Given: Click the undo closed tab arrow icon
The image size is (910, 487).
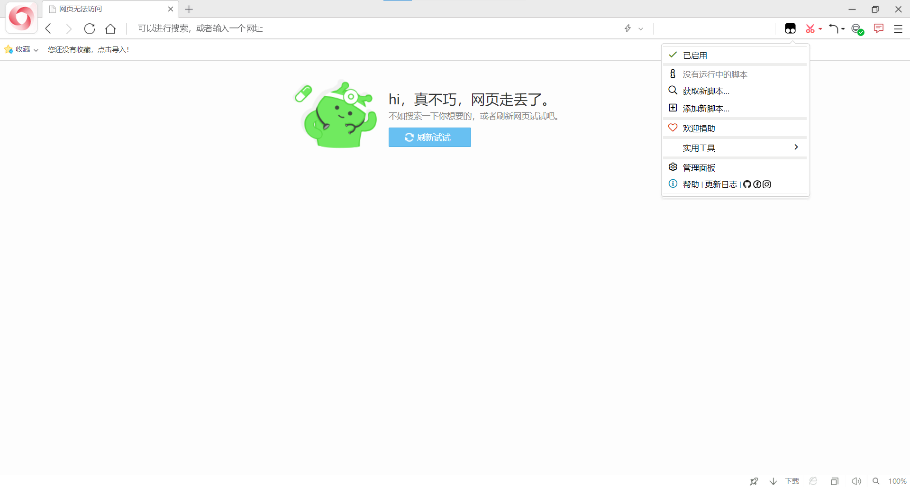Looking at the screenshot, I should [x=834, y=29].
